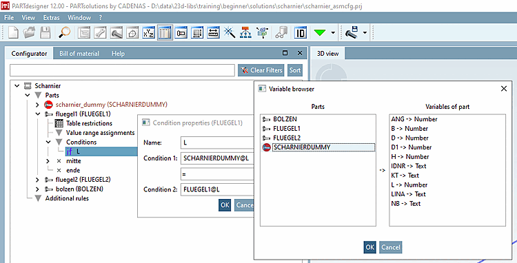
Task: Click the Condition 2 input field
Action: click(217, 189)
